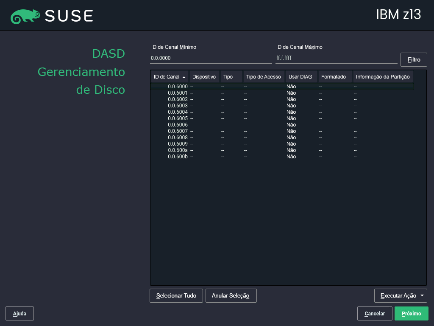Sort by Tipo de Acesso column header

point(264,77)
